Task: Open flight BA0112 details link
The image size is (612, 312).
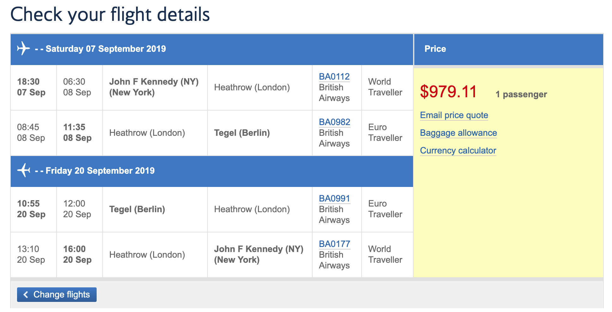Action: point(333,76)
